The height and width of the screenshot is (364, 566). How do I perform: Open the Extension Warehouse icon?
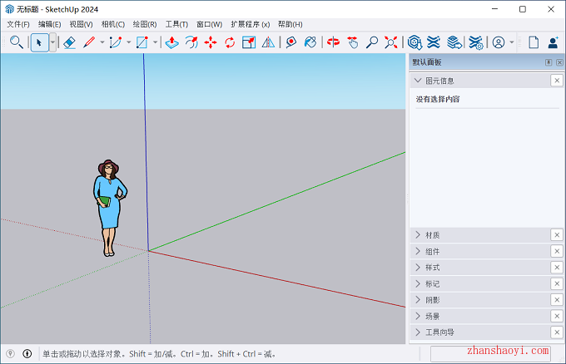(x=434, y=42)
